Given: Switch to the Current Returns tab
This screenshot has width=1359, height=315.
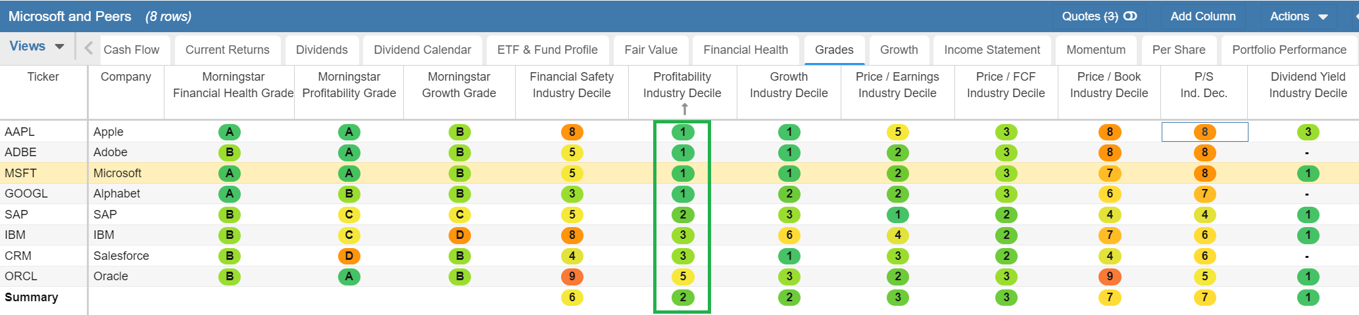Looking at the screenshot, I should tap(228, 50).
